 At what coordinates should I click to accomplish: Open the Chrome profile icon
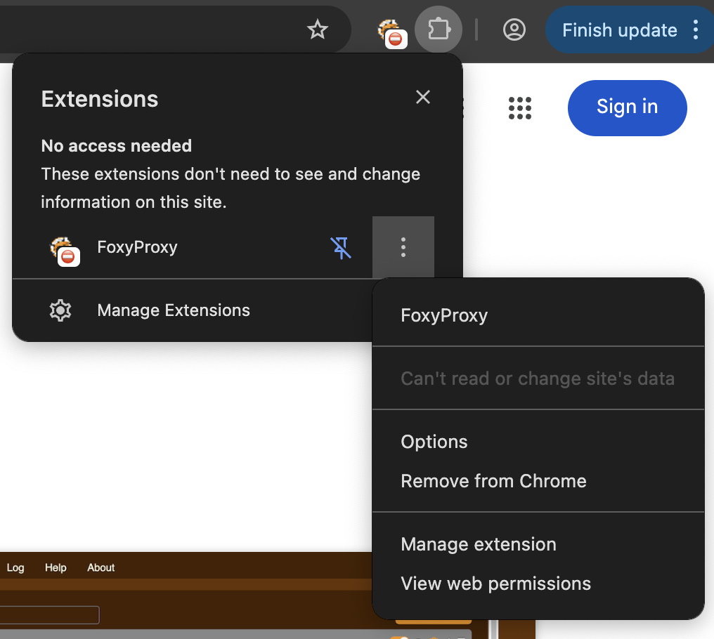[514, 29]
